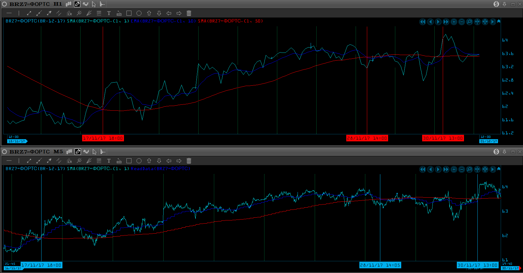
Task: Click the EMA 10 indicator label in H1
Action: pyautogui.click(x=163, y=21)
